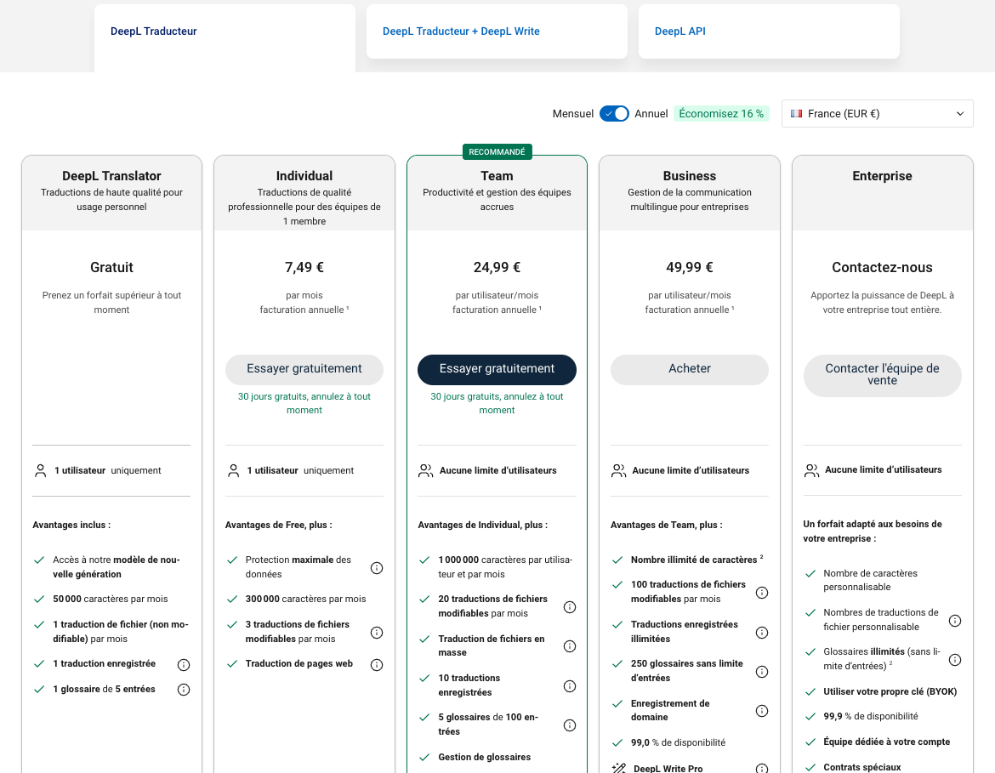The image size is (995, 773).
Task: Click Utiliser votre propre clé (BYOK) text
Action: [890, 691]
